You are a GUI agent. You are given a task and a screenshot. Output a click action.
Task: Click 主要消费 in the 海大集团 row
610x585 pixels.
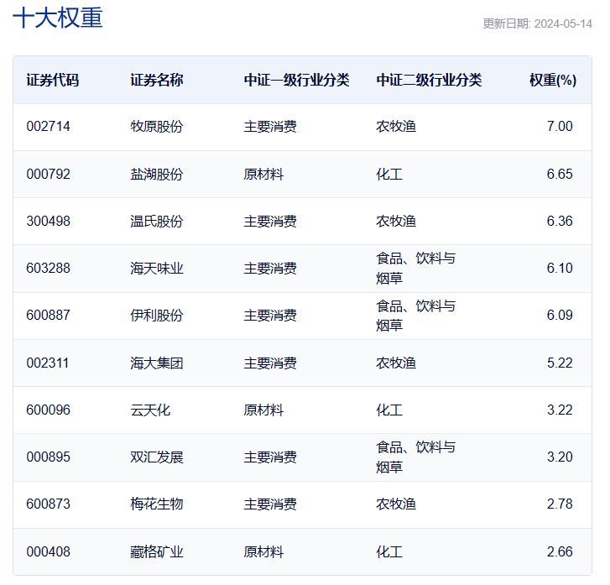coord(270,363)
